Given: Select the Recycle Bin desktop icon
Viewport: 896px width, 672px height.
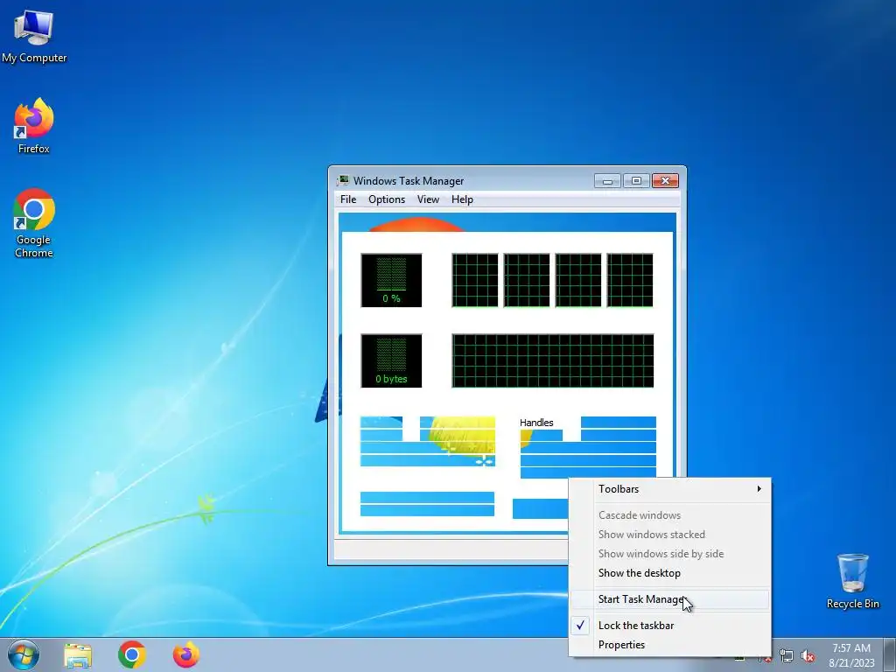Looking at the screenshot, I should click(852, 581).
